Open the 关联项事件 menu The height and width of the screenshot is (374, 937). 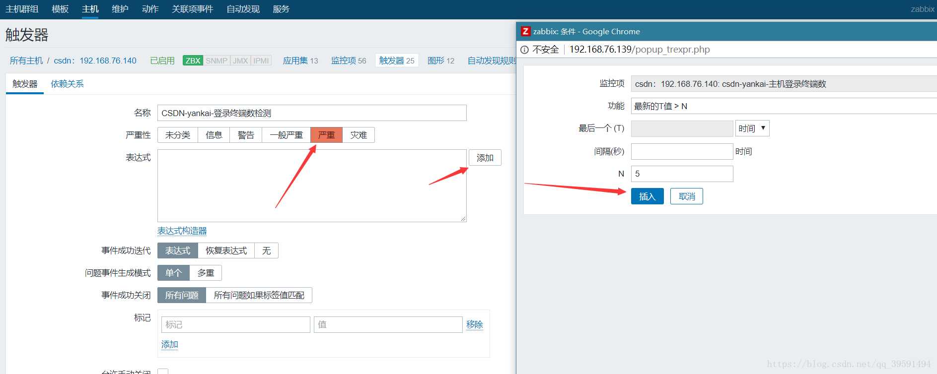tap(193, 9)
